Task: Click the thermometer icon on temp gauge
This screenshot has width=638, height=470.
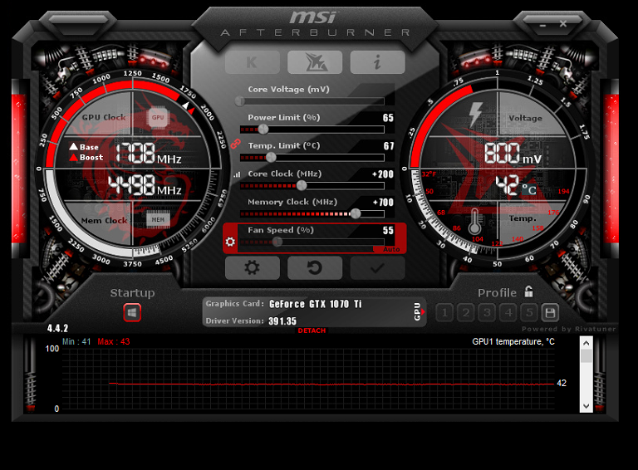Action: click(x=475, y=221)
